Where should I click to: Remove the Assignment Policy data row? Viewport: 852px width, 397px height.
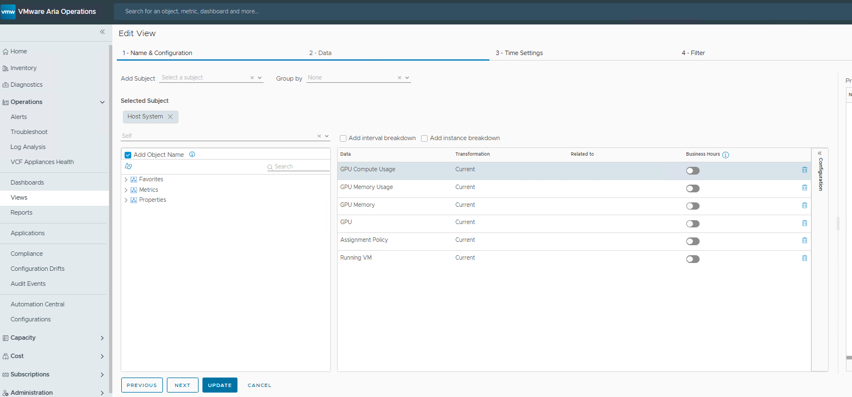804,240
